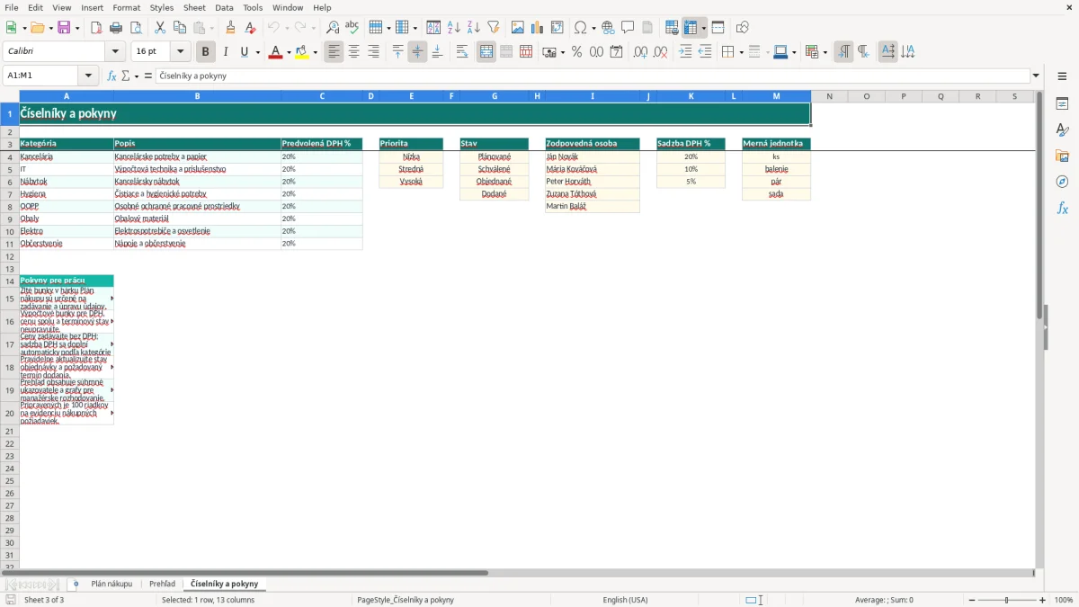This screenshot has width=1079, height=607.
Task: Open the sidebar Gallery panel
Action: 1062,156
